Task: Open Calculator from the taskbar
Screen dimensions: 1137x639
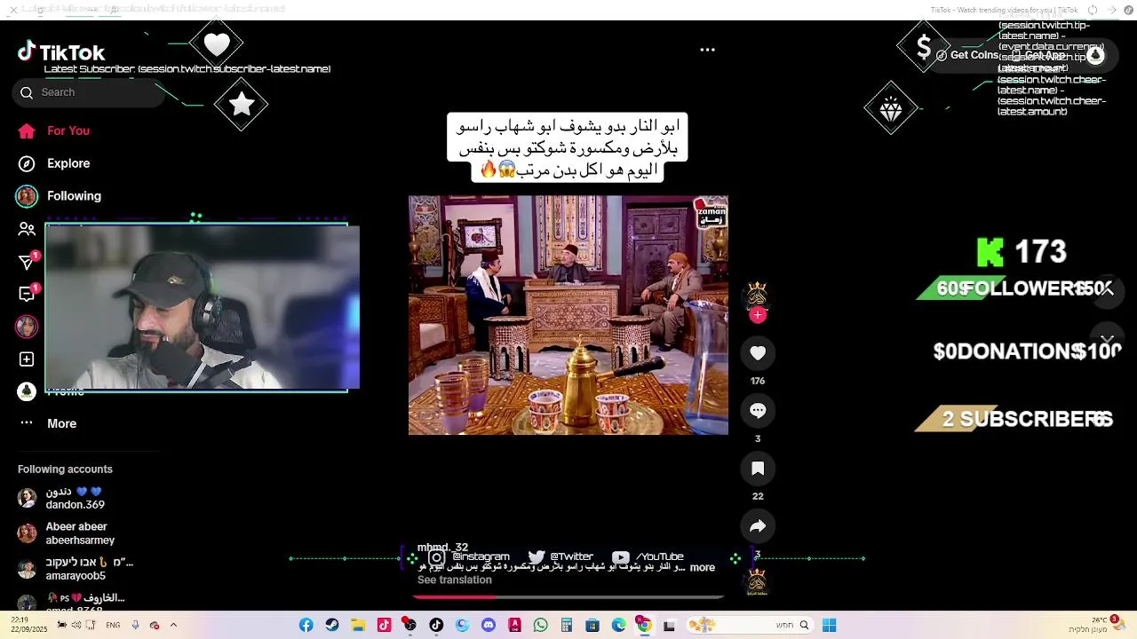Action: pos(567,626)
